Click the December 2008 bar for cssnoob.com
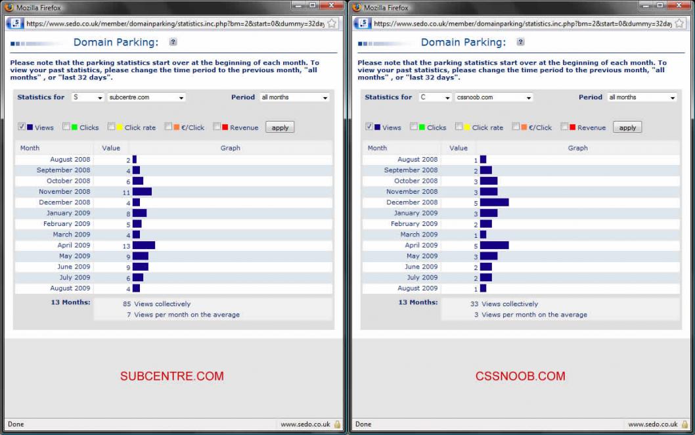 point(494,202)
